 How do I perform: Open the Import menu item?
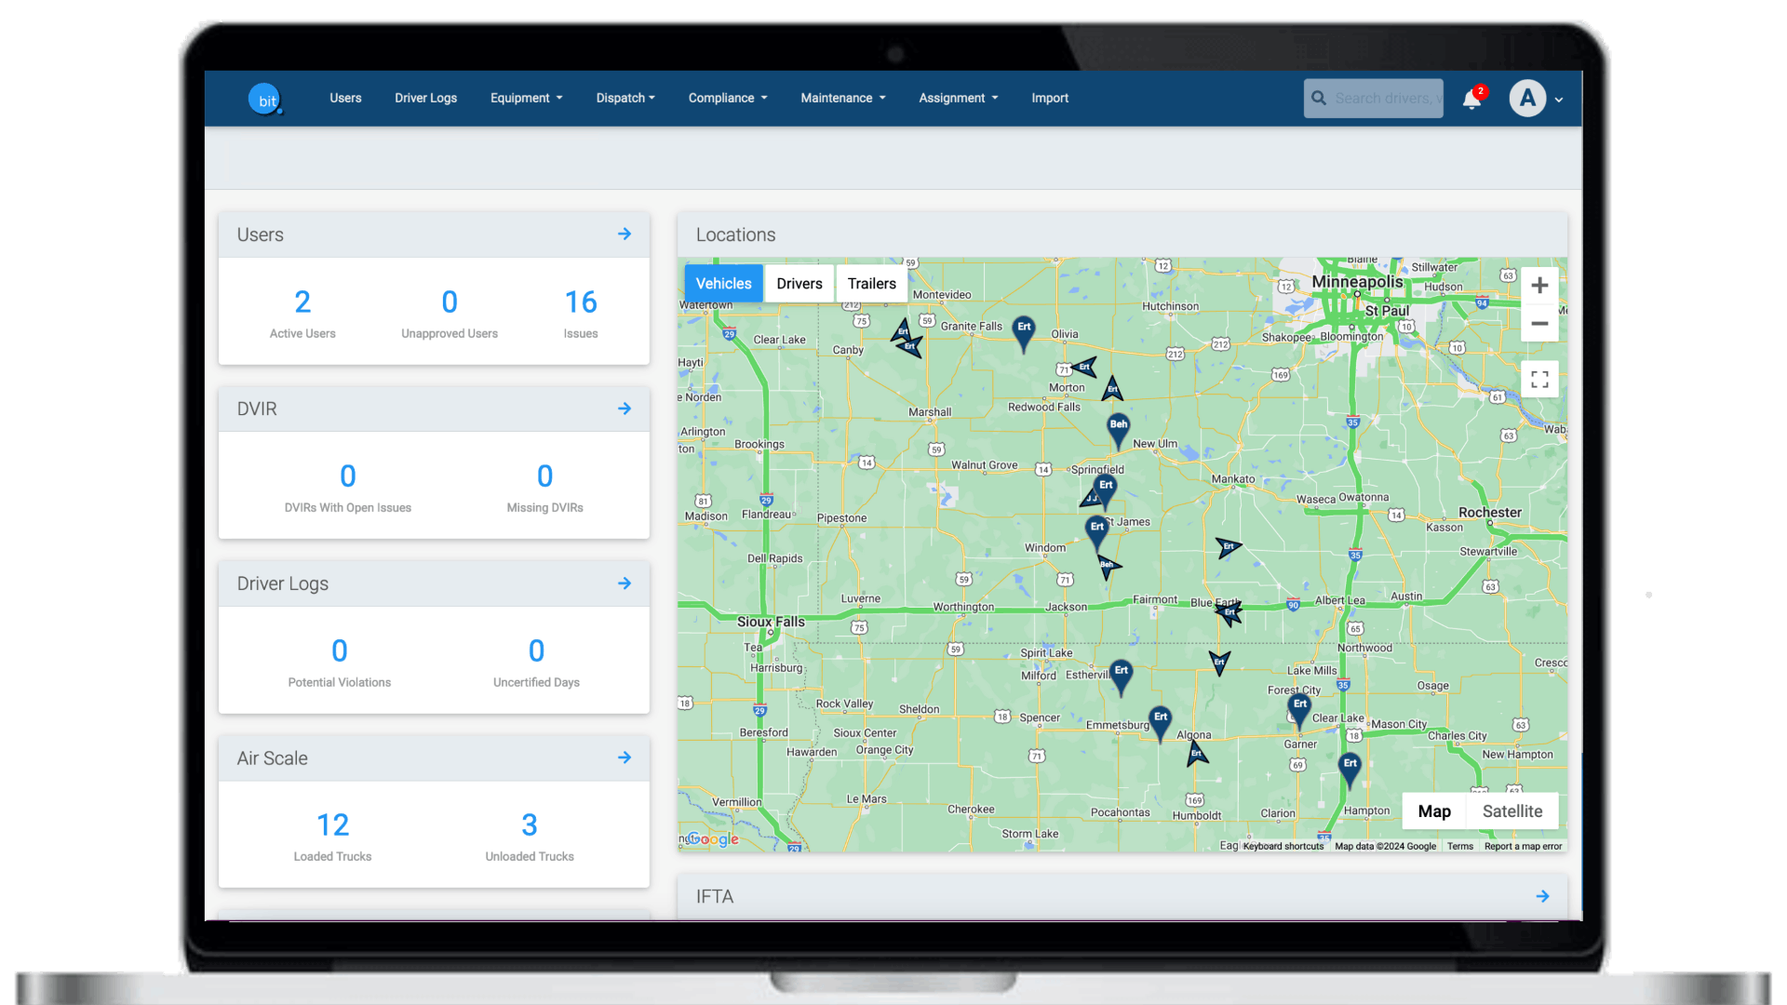pos(1049,98)
